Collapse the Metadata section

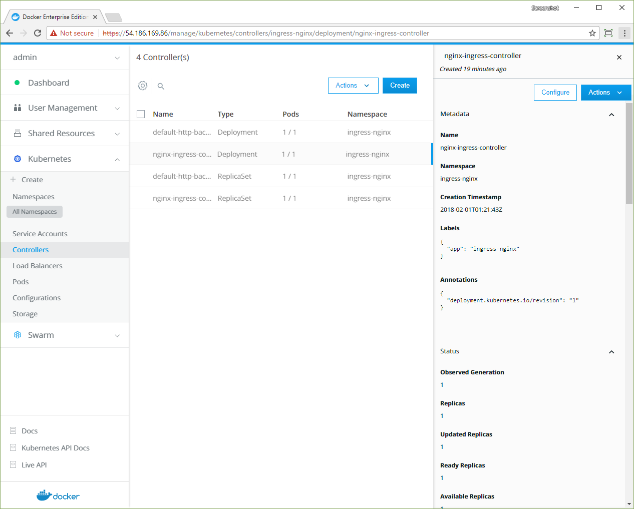coord(611,115)
